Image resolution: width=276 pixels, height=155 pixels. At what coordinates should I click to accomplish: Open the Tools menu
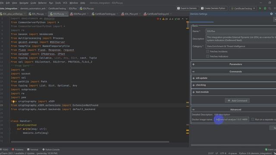pos(58,3)
